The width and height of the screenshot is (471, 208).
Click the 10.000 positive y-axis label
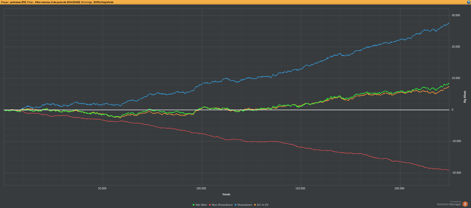pos(456,78)
